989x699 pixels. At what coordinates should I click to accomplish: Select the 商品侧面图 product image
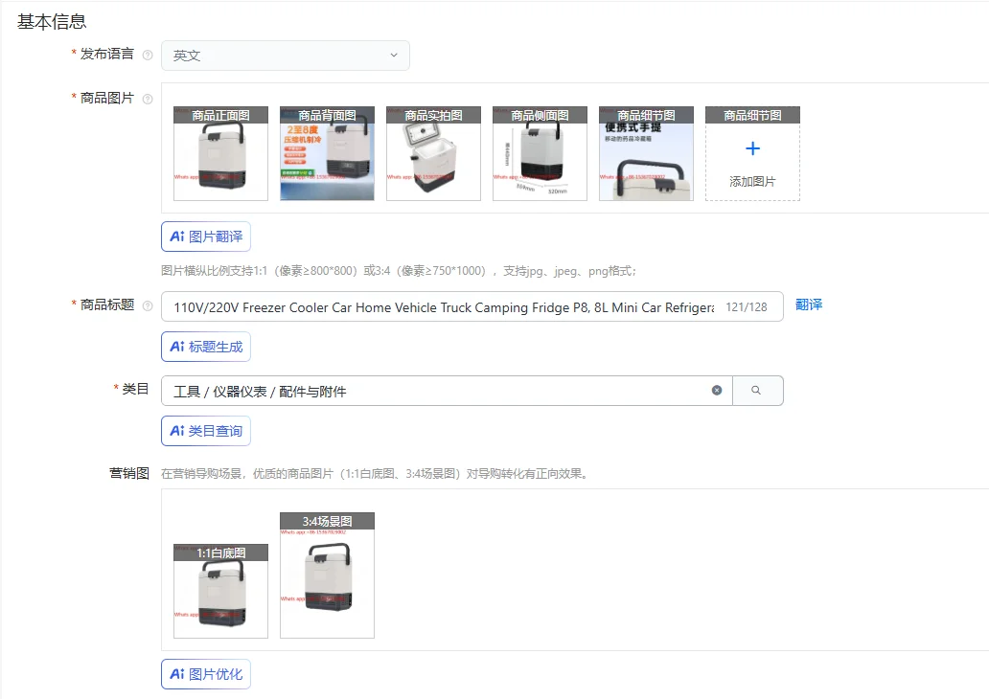point(539,153)
